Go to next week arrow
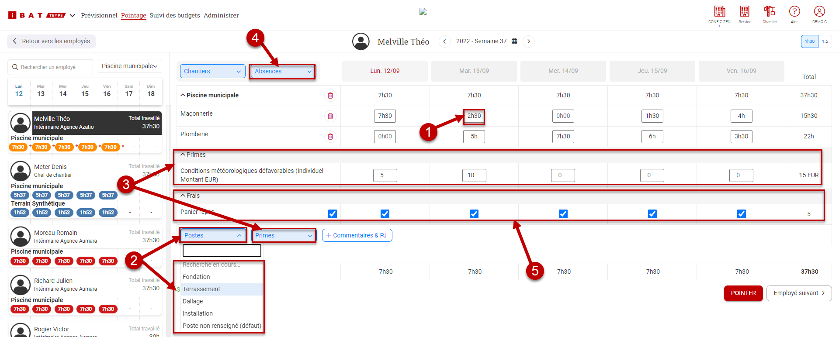 [529, 41]
